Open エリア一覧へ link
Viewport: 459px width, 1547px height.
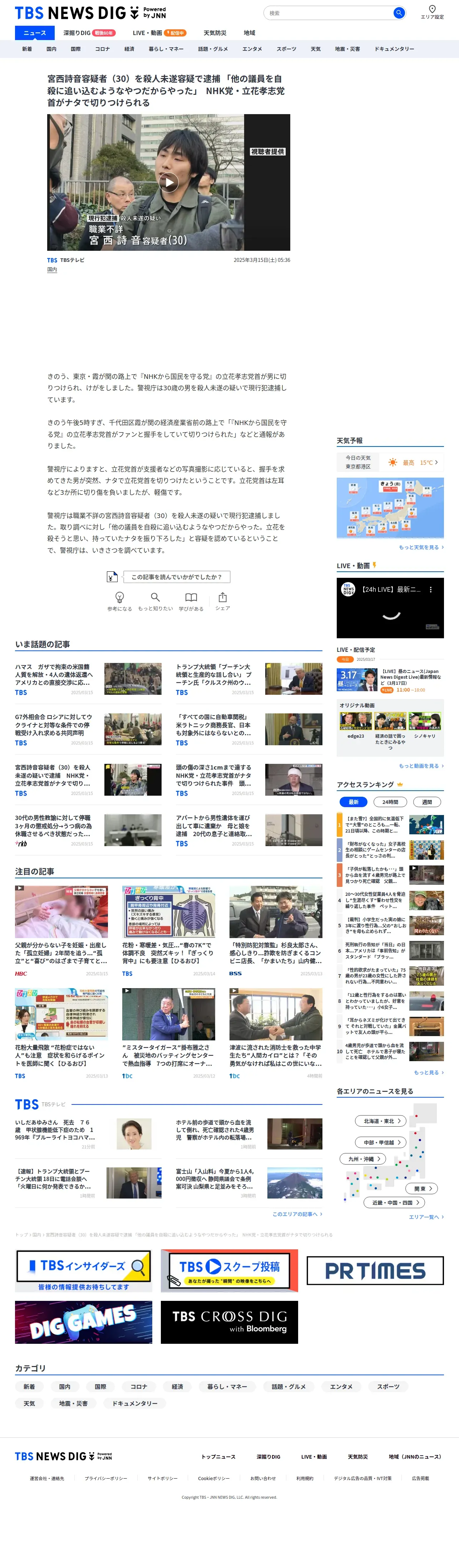click(426, 1217)
